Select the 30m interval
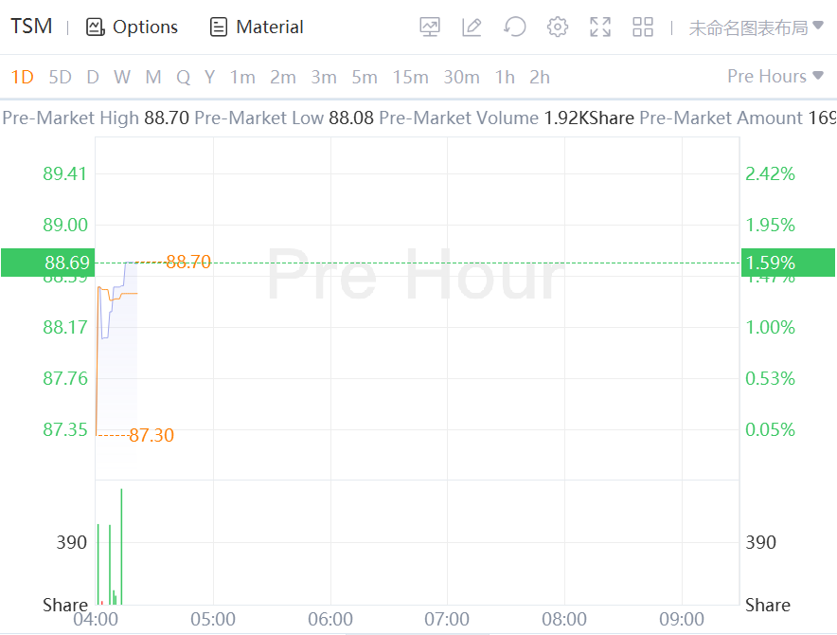Image resolution: width=837 pixels, height=635 pixels. [461, 78]
